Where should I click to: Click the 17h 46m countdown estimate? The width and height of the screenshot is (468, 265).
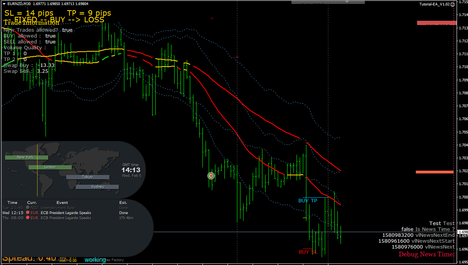(x=126, y=218)
